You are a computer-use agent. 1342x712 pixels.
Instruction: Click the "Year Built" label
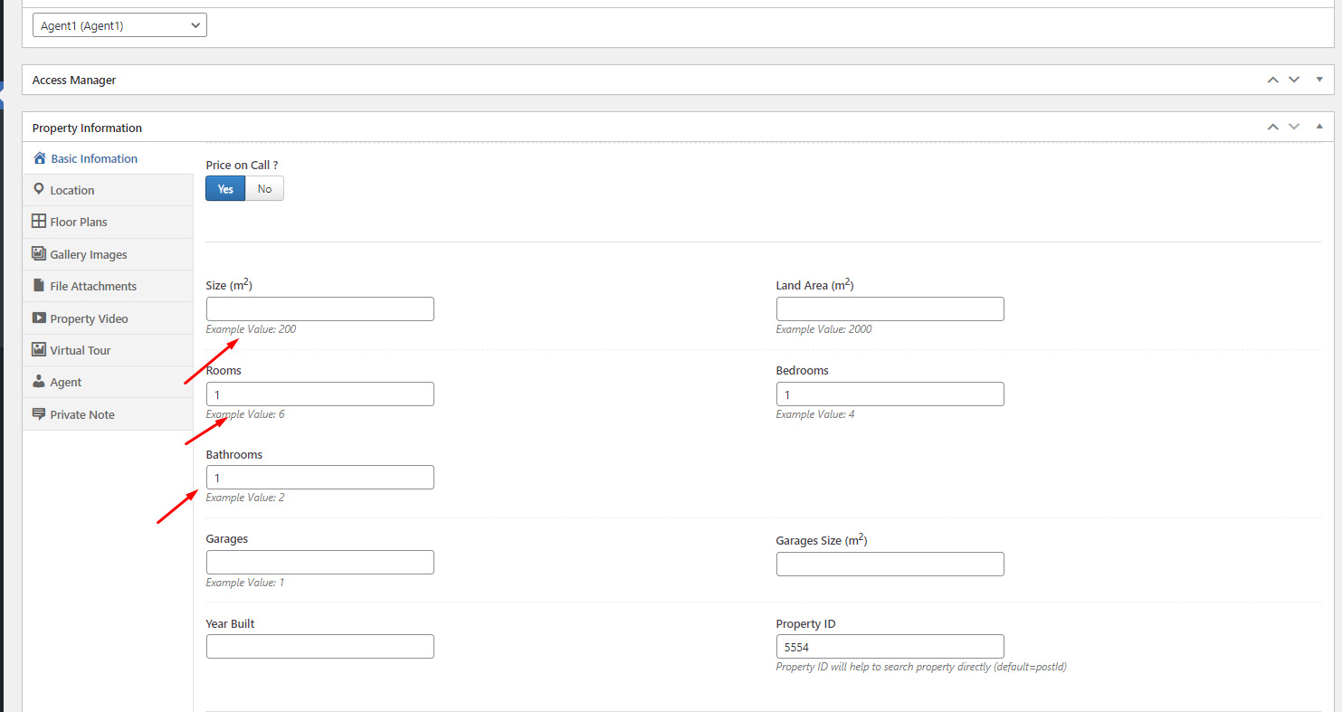[231, 623]
